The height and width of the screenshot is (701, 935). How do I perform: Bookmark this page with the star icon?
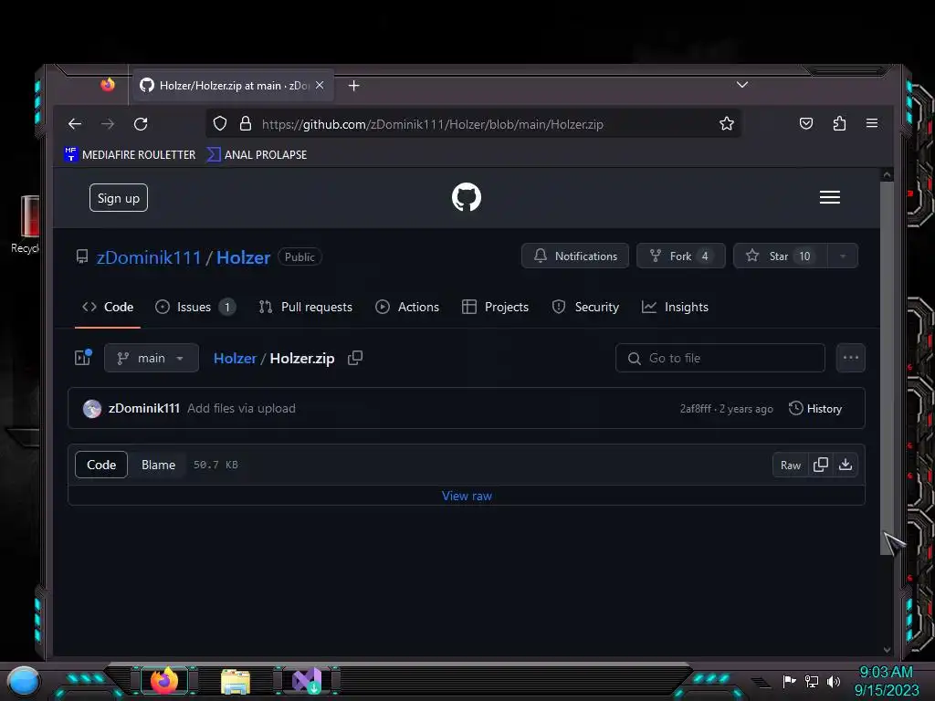[x=726, y=123]
